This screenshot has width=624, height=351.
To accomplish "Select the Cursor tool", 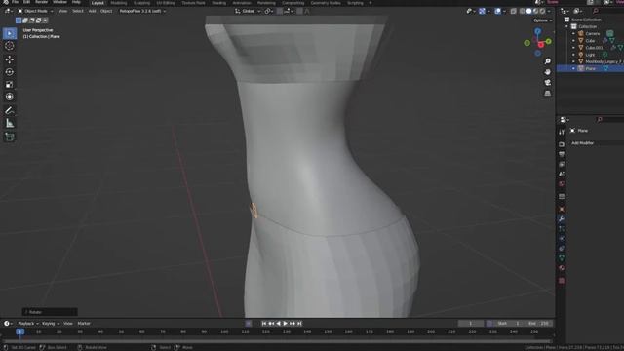I will coord(10,46).
